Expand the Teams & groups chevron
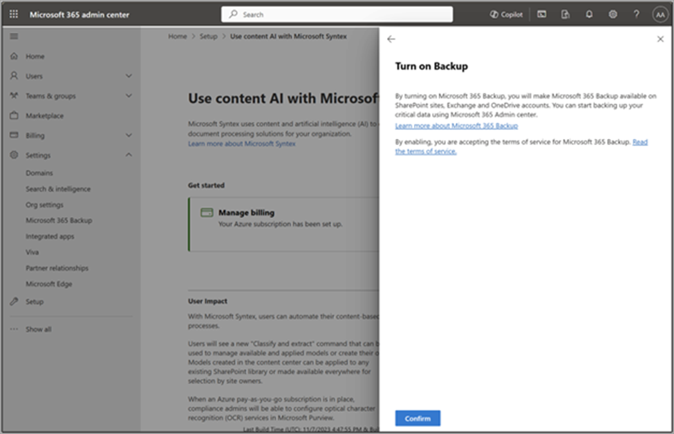Image resolution: width=674 pixels, height=434 pixels. point(129,96)
